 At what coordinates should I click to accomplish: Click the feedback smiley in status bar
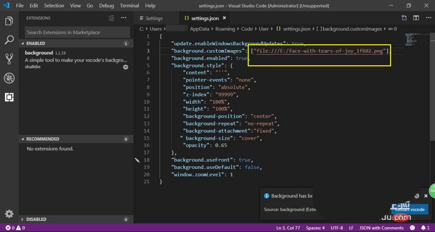point(412,228)
